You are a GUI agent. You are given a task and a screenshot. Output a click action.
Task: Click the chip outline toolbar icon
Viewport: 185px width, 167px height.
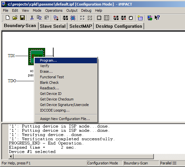[x=99, y=18]
